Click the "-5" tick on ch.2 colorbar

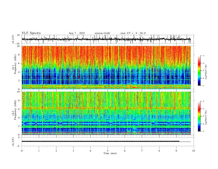pyautogui.click(x=203, y=116)
